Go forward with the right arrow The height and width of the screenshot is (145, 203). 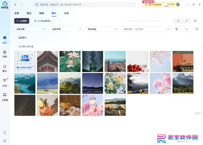pos(22,5)
